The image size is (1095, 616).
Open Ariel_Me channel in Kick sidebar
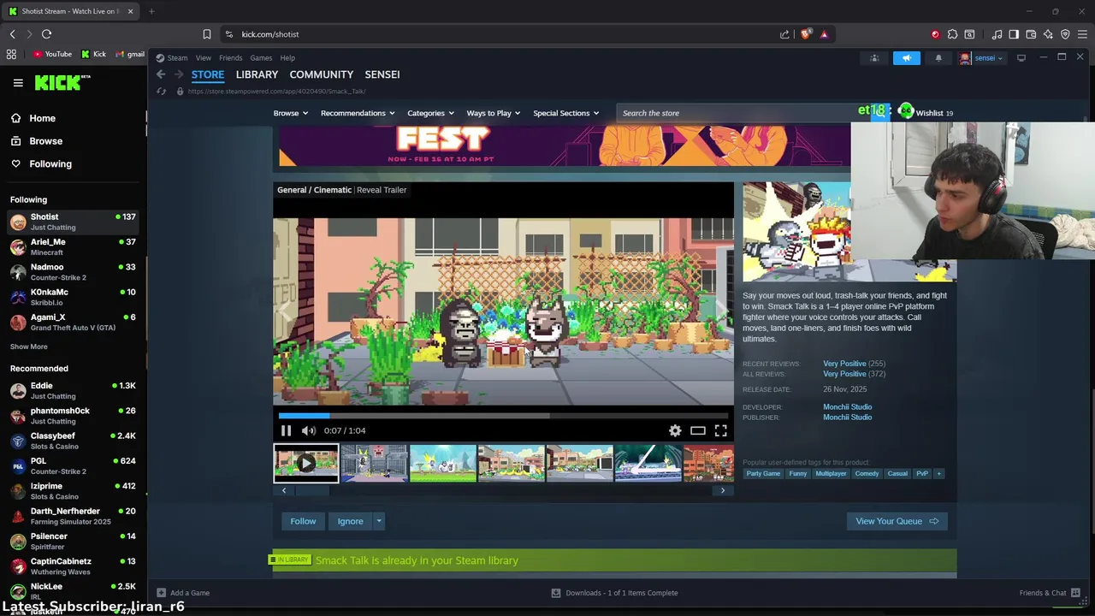pos(73,247)
